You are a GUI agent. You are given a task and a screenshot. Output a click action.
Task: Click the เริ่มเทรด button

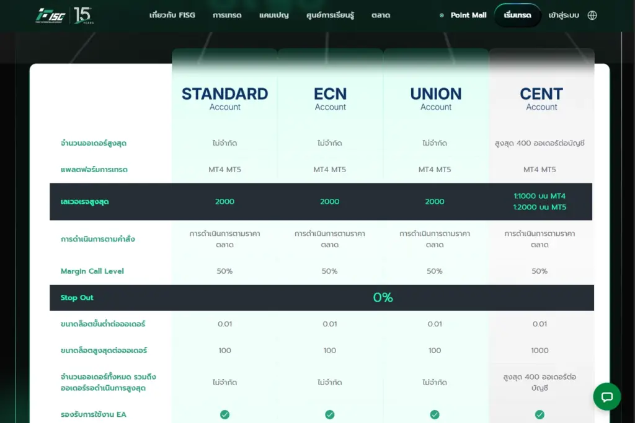click(x=517, y=15)
